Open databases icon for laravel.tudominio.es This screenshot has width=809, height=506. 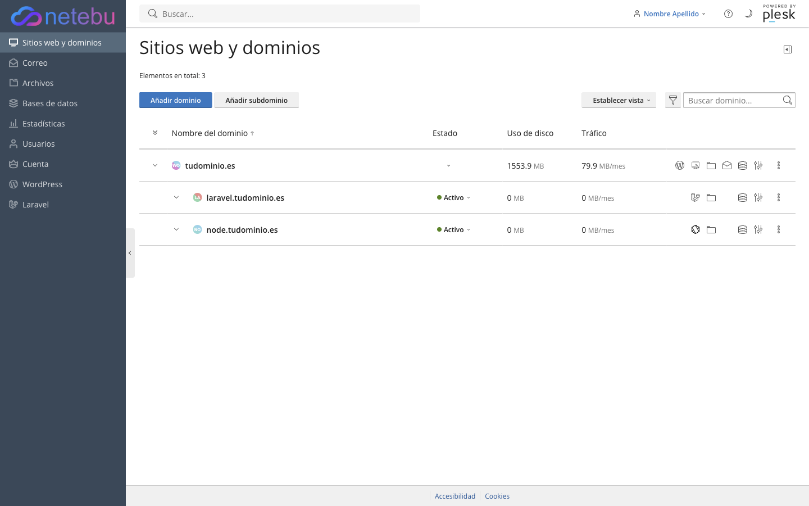click(743, 197)
